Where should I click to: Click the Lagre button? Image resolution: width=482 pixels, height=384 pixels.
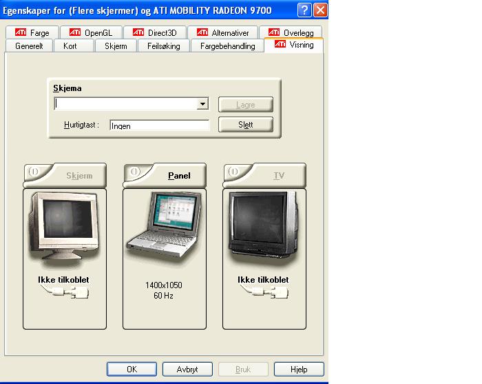246,105
